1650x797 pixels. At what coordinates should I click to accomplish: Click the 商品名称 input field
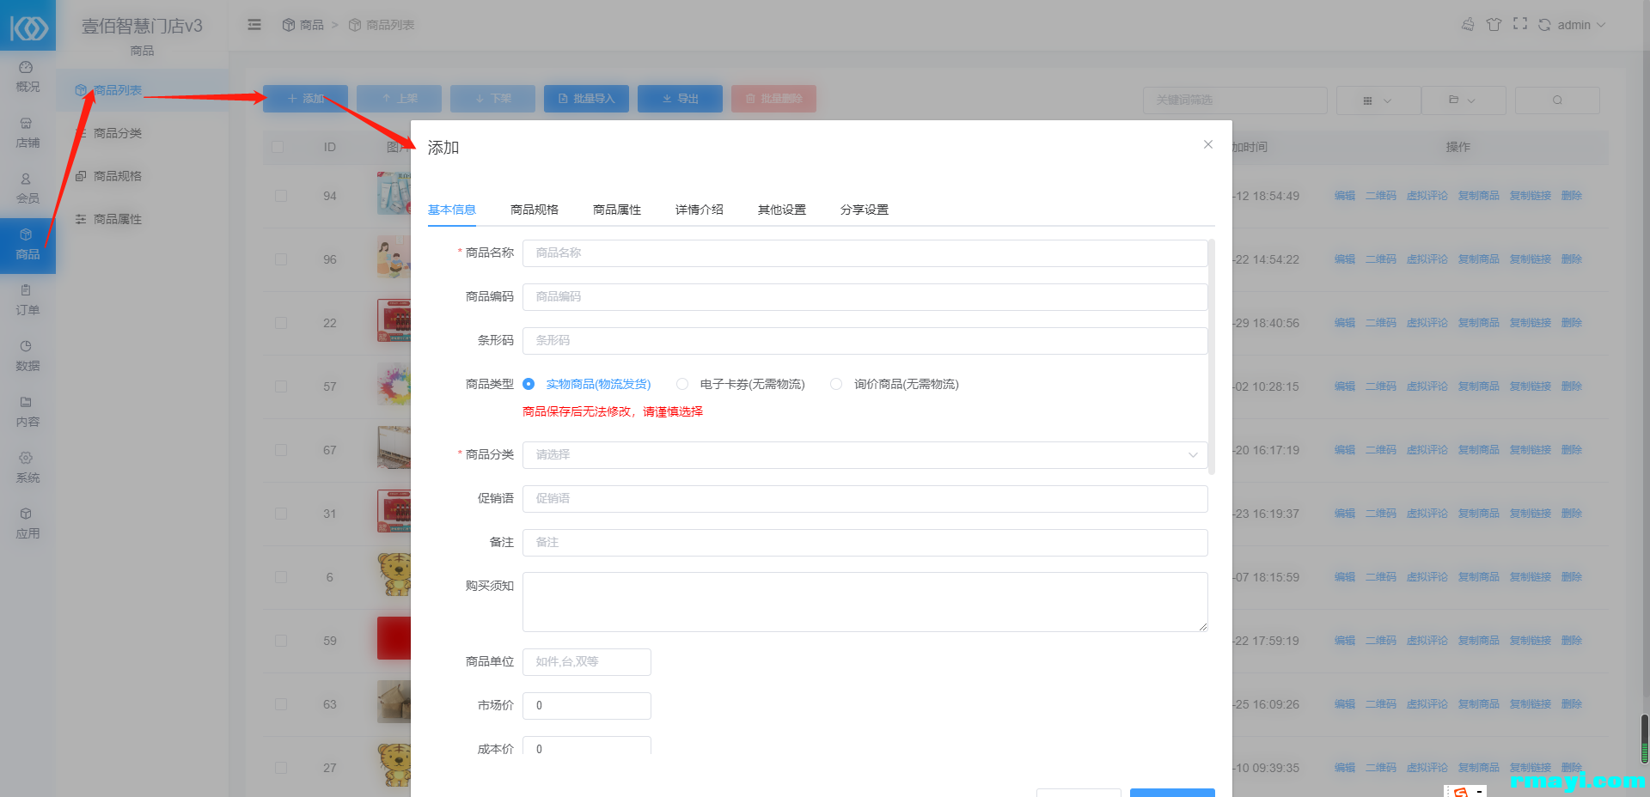pyautogui.click(x=865, y=253)
